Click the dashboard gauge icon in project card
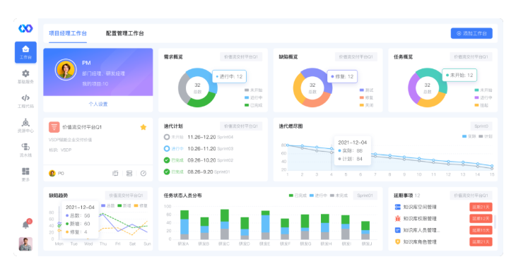 pyautogui.click(x=143, y=173)
